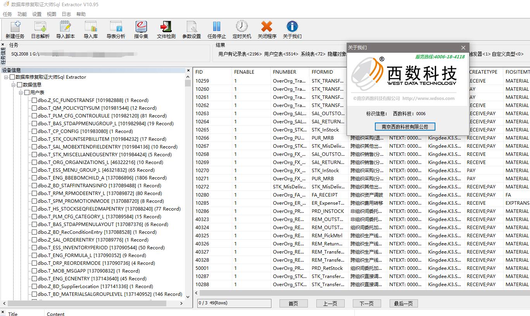Launch 文件检测 file check tool

[x=166, y=30]
